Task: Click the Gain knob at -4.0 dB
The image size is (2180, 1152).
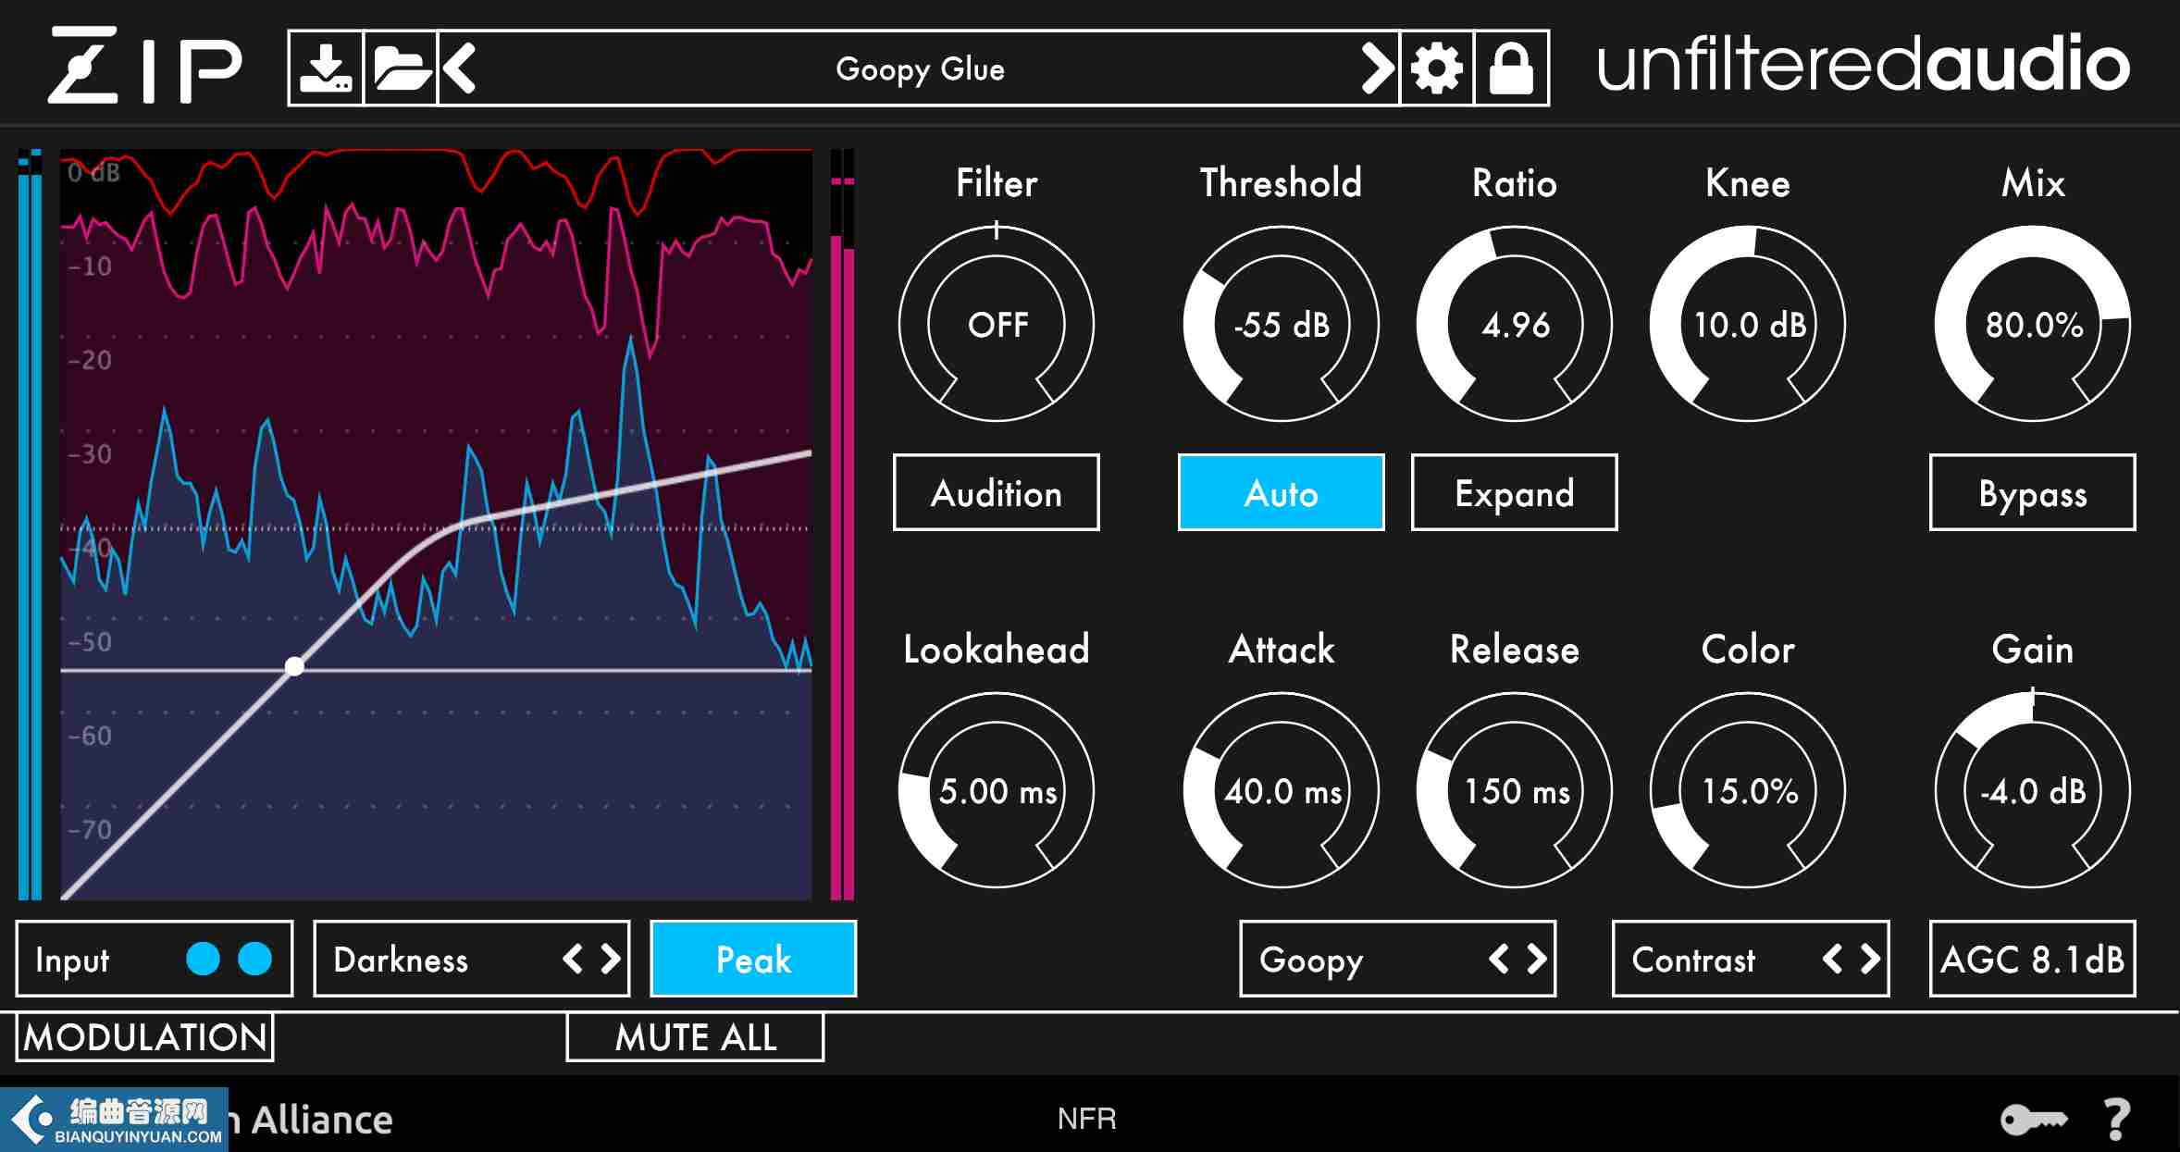Action: [2033, 790]
